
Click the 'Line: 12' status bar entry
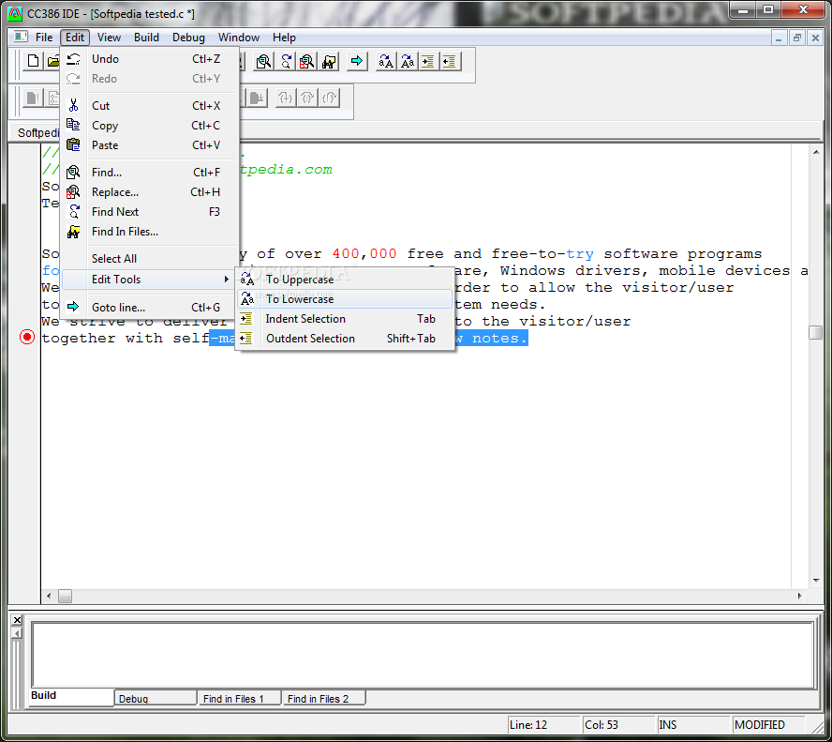coord(543,724)
